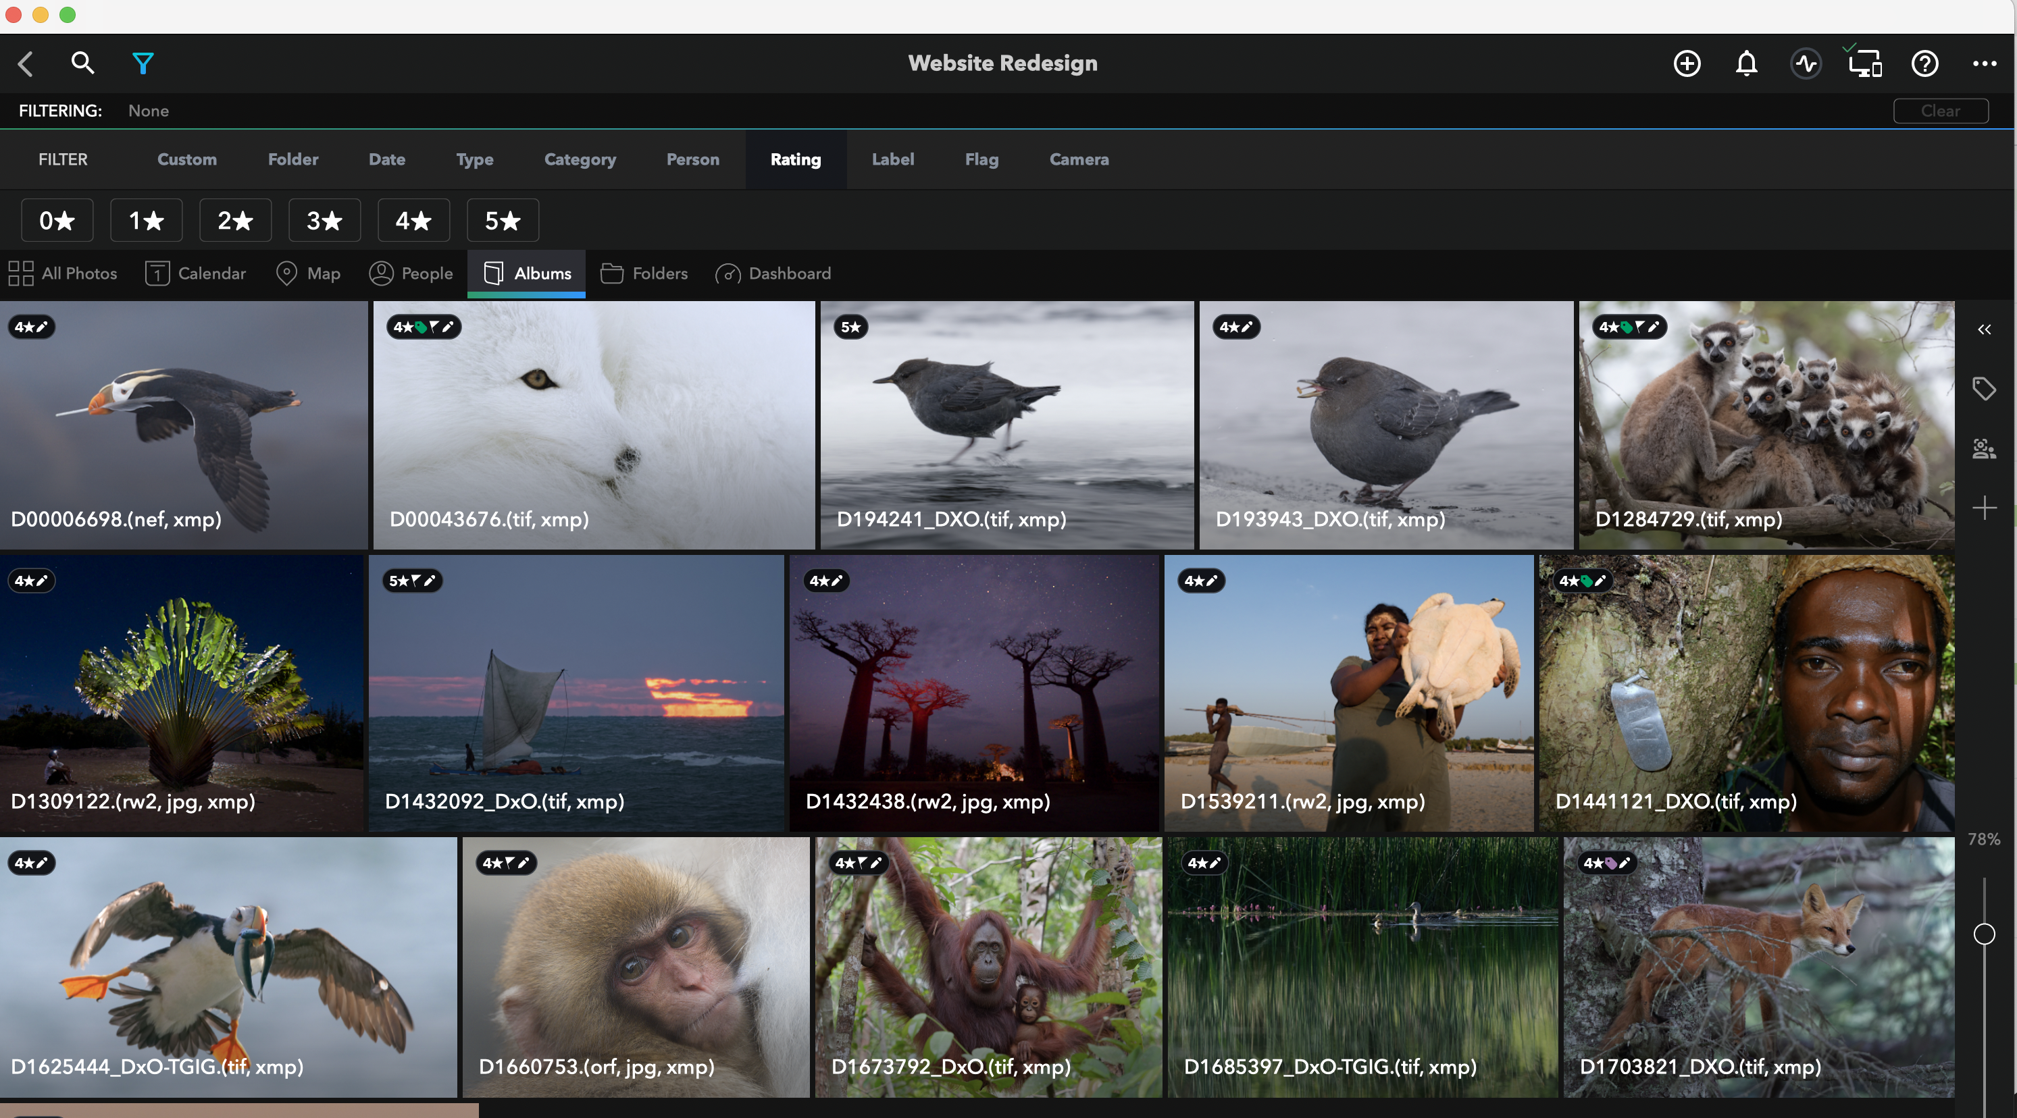Switch to the Person filter tab
Viewport: 2017px width, 1118px height.
pyautogui.click(x=693, y=159)
